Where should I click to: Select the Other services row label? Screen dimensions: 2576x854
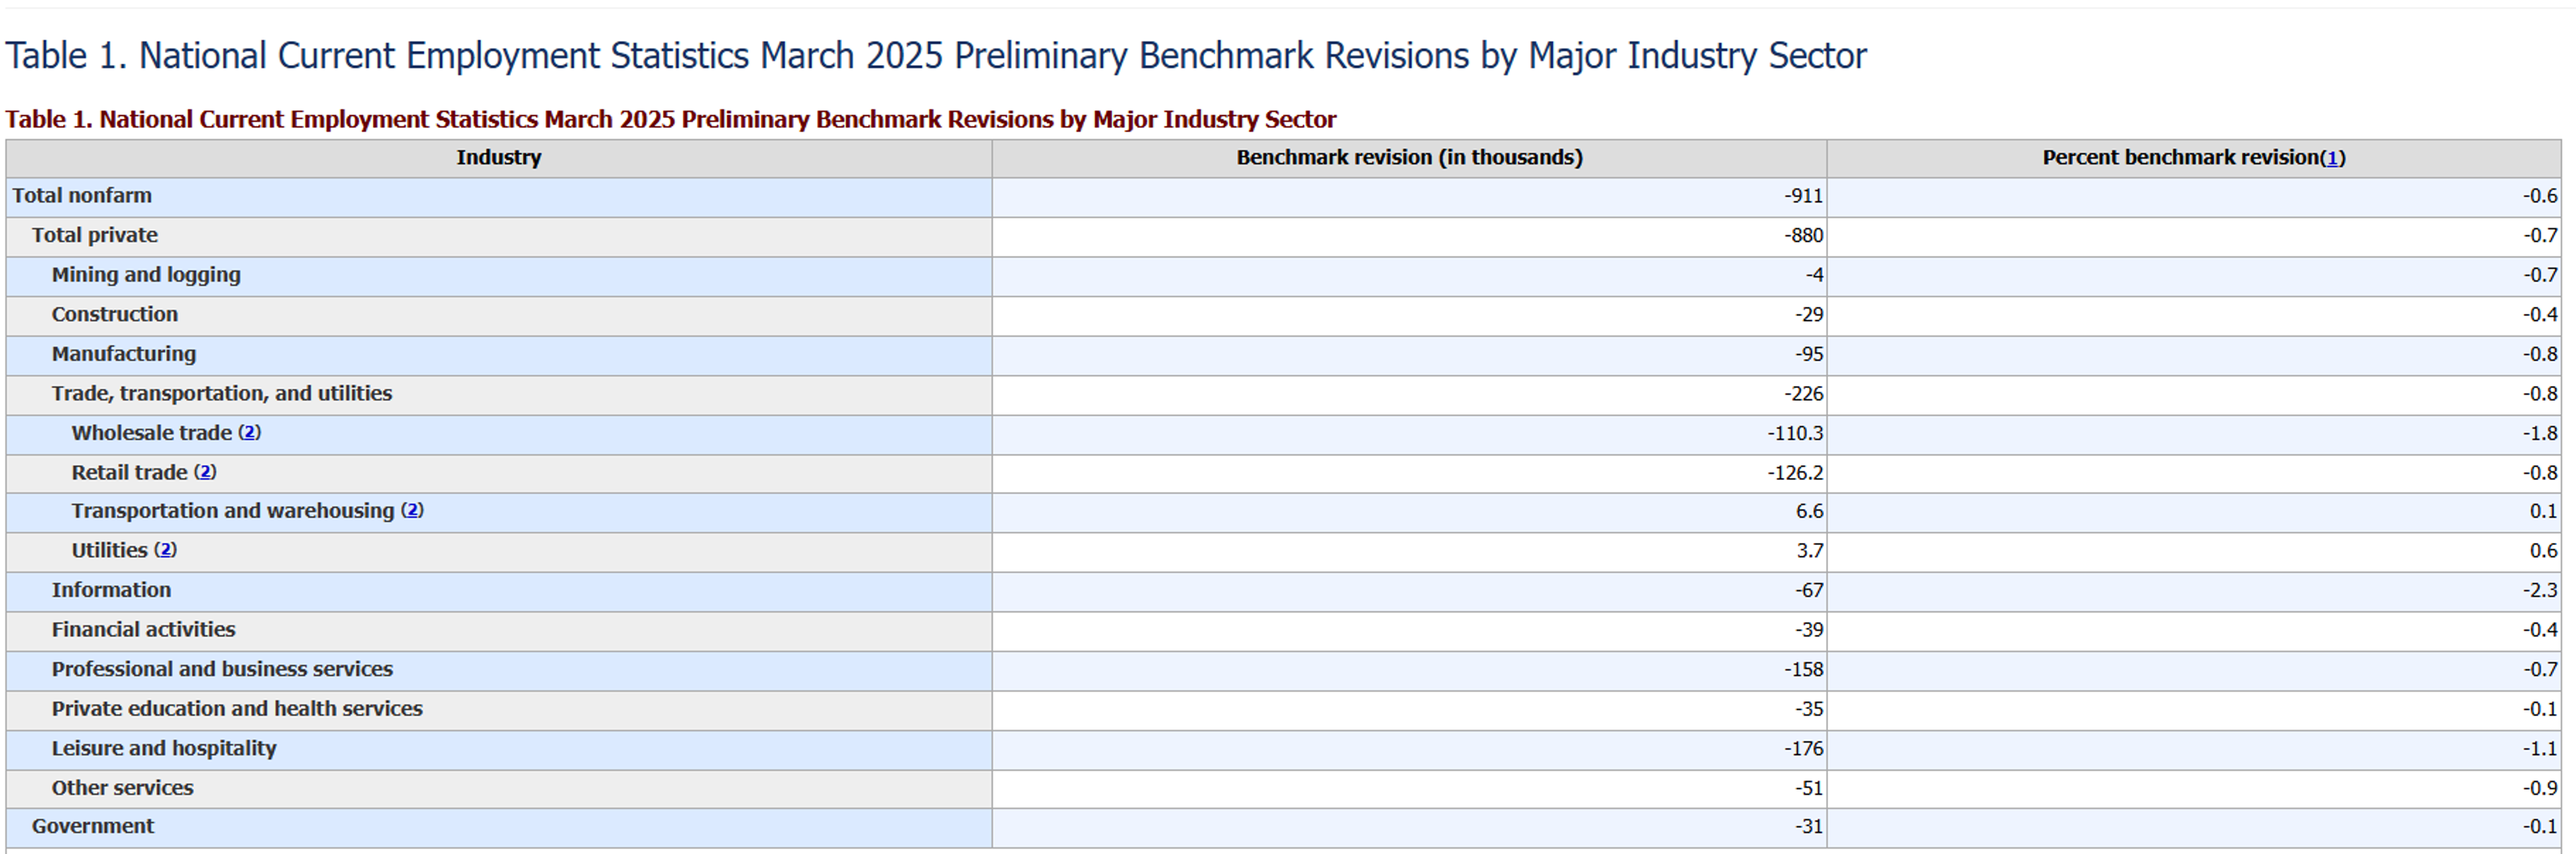(x=123, y=788)
